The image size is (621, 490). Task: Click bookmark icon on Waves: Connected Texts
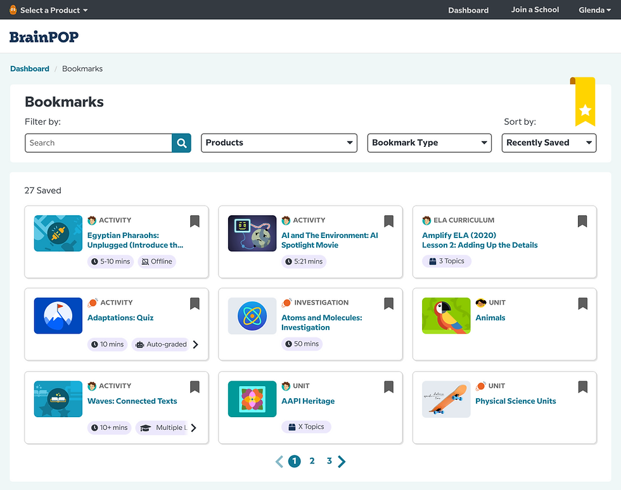[x=195, y=387]
